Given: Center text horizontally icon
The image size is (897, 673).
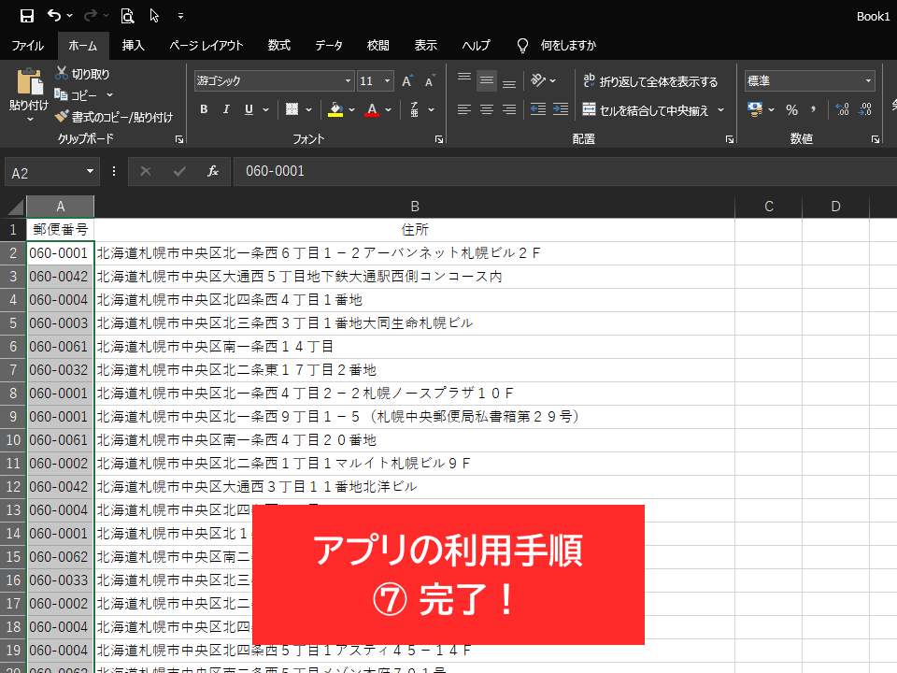Looking at the screenshot, I should click(487, 109).
